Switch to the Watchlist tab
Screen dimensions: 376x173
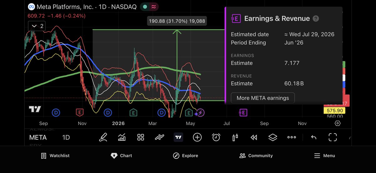(55, 155)
